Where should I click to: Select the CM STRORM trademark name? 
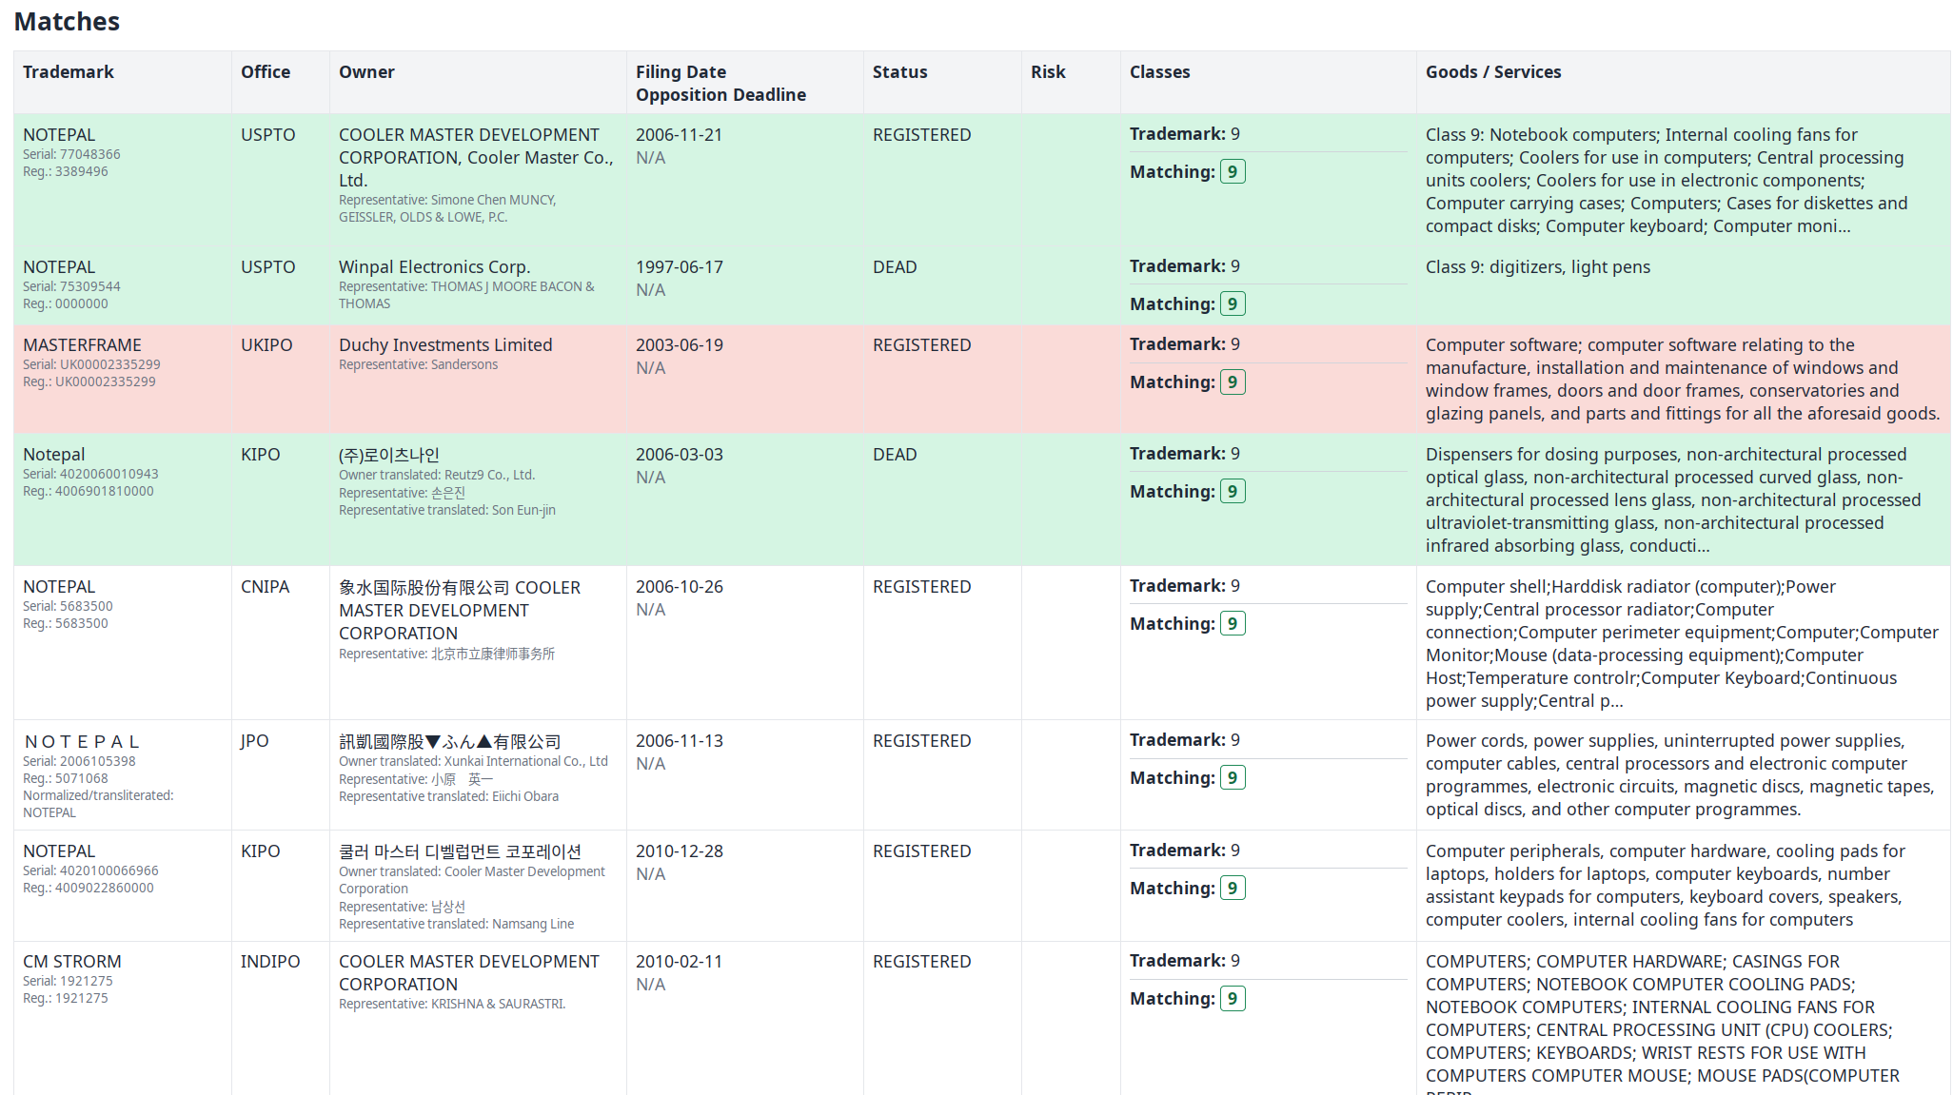72,962
